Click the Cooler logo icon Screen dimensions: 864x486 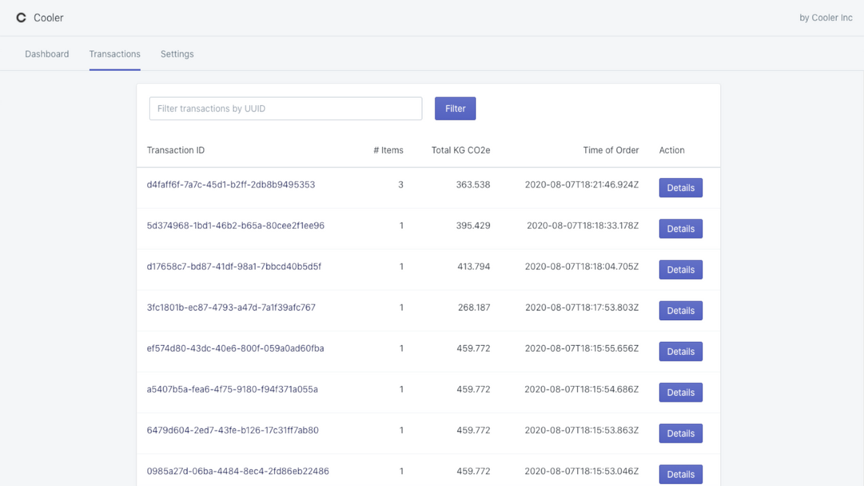pyautogui.click(x=20, y=18)
